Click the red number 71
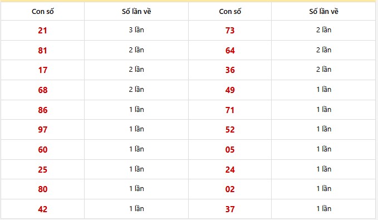Viewport: 378px width, 220px height. [230, 110]
